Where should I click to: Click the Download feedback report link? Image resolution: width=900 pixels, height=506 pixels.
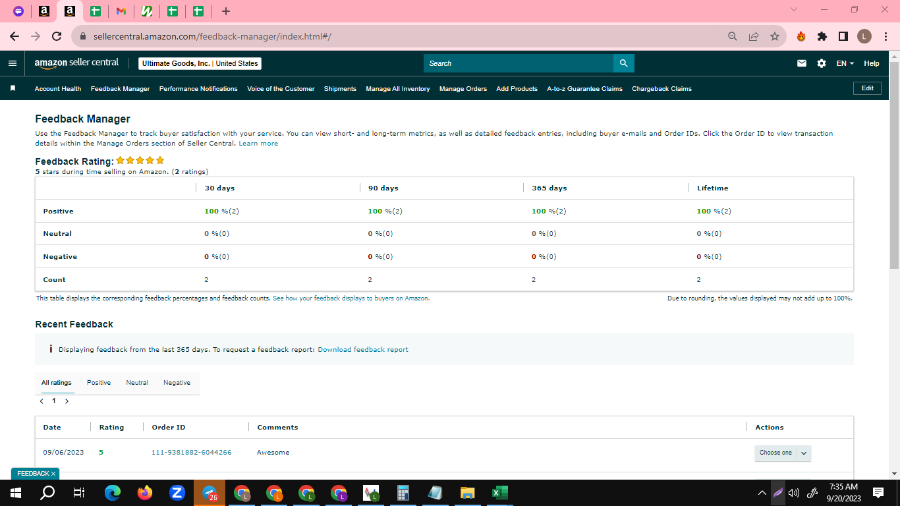click(x=363, y=350)
